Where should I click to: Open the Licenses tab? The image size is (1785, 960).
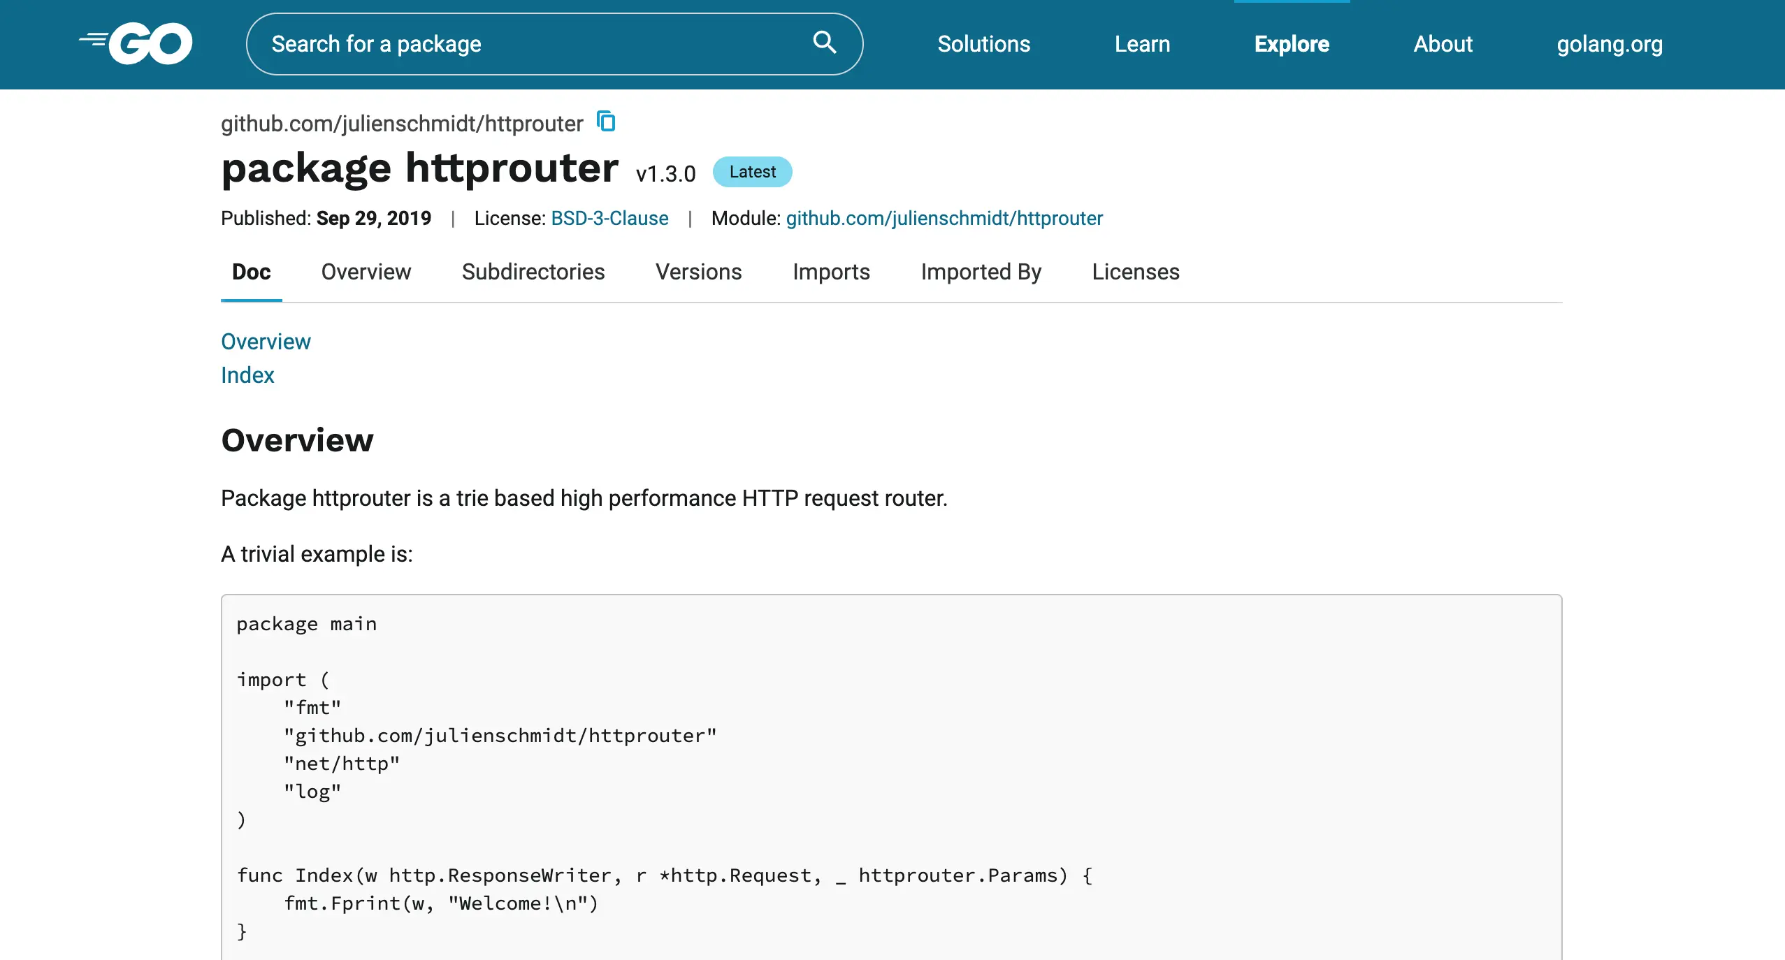[1135, 272]
